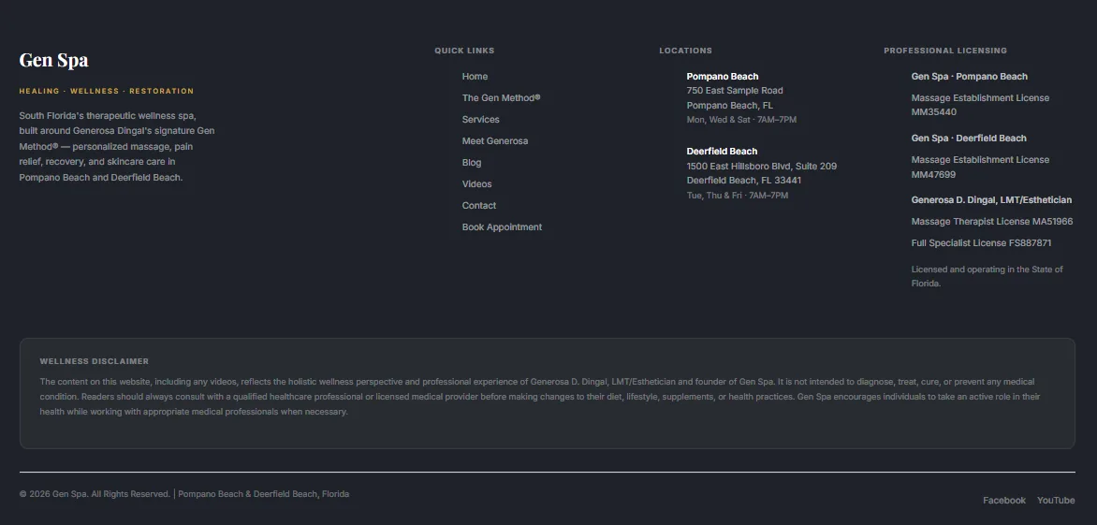The width and height of the screenshot is (1097, 525).
Task: Open the YouTube footer link
Action: (1056, 501)
